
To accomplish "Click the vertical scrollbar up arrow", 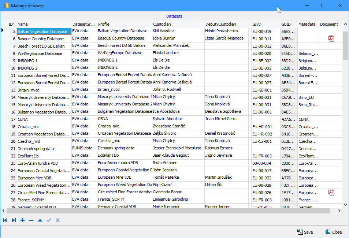I will pos(345,24).
